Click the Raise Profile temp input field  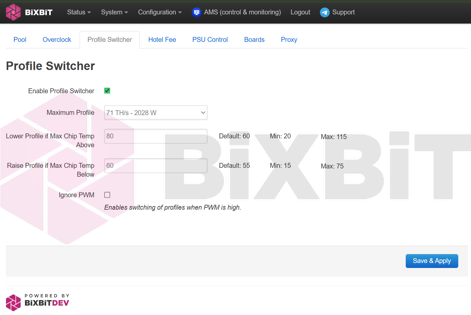156,166
